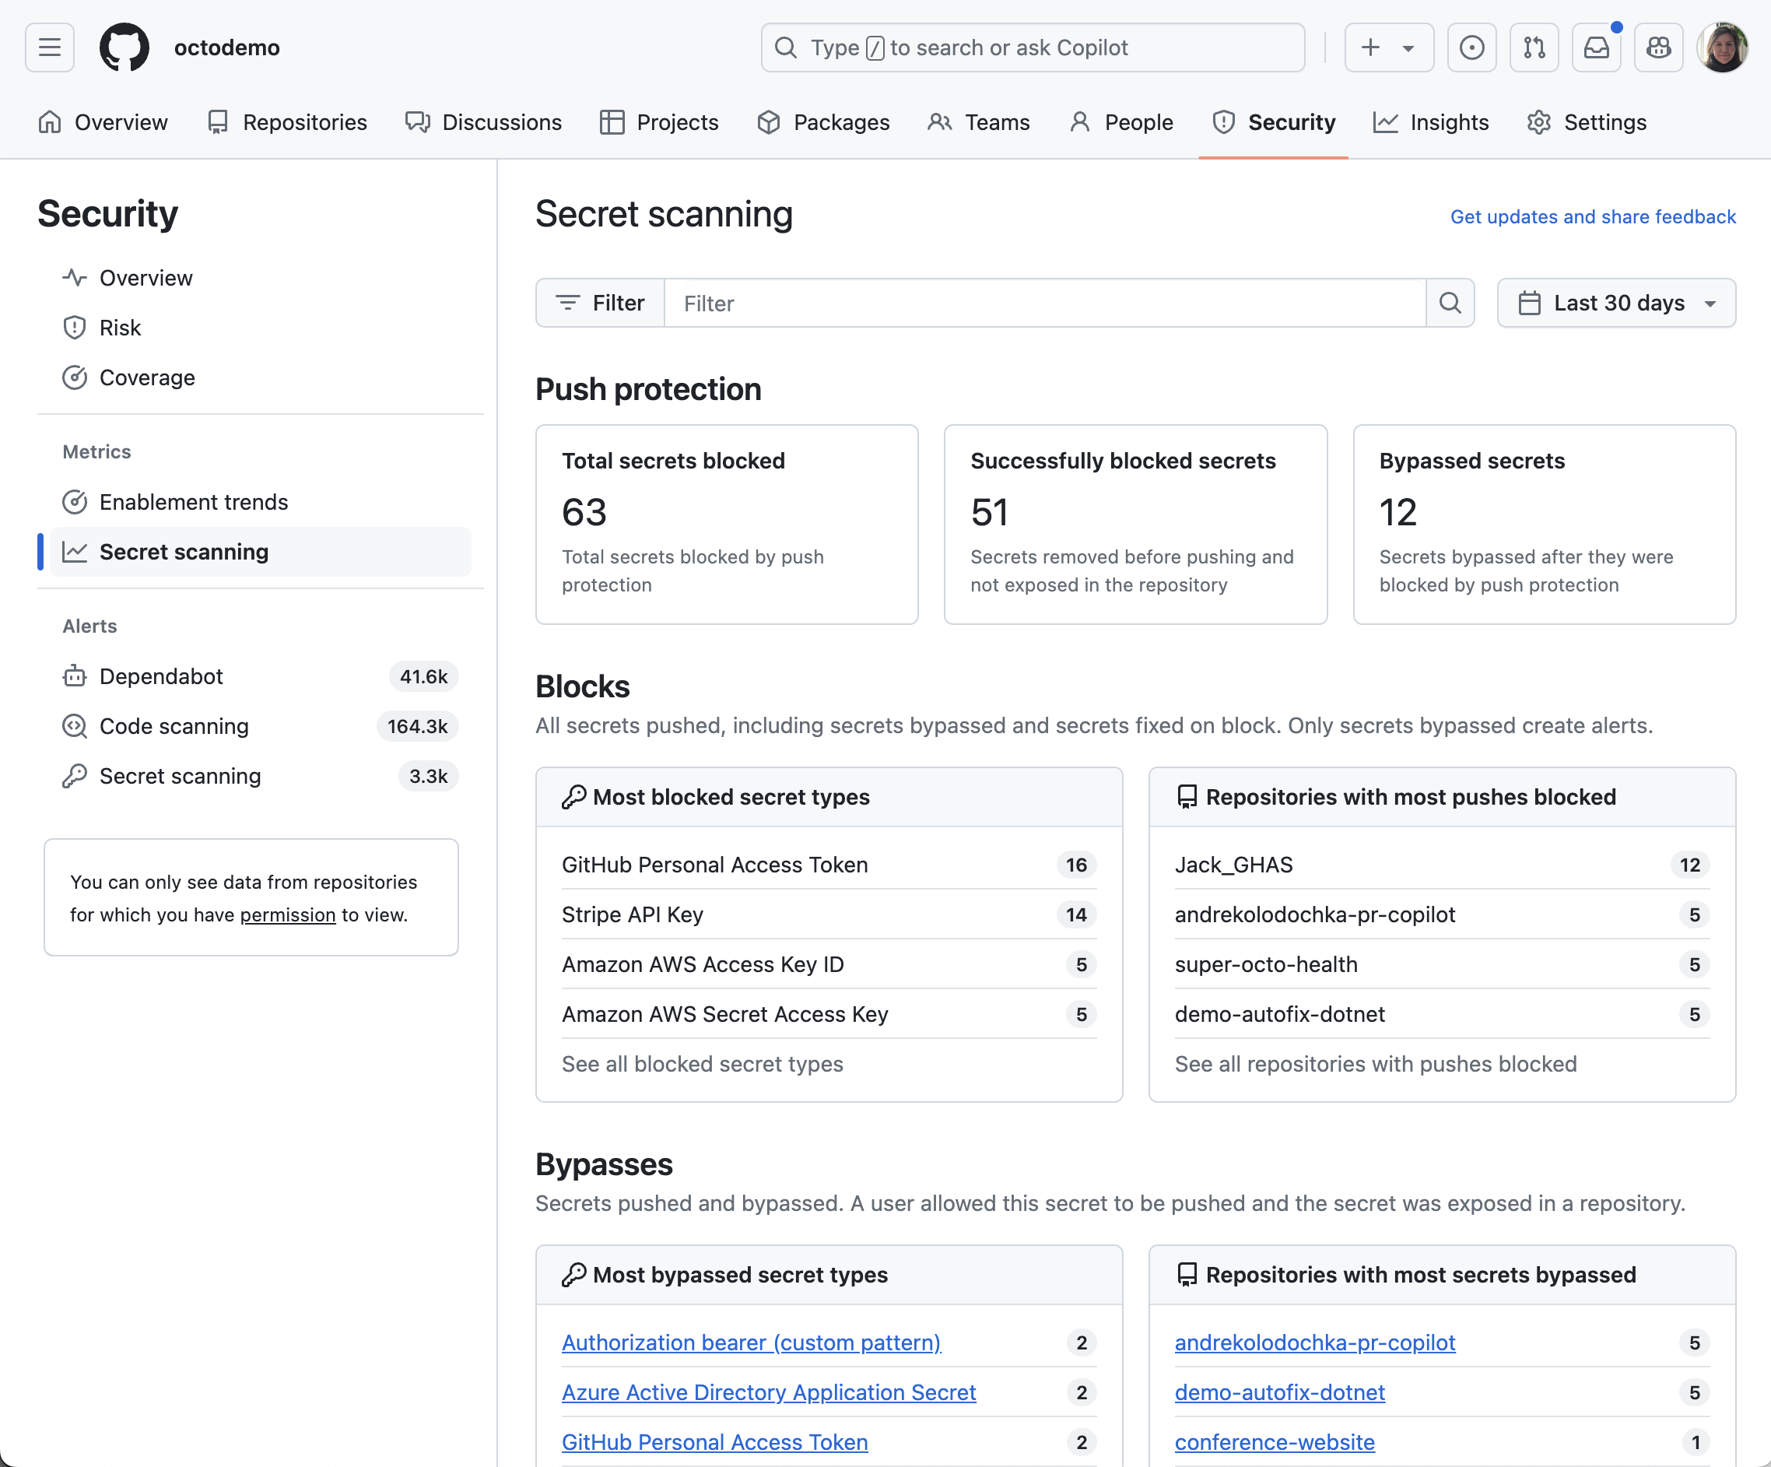Click the Enablement trends icon in Metrics
This screenshot has height=1467, width=1771.
(74, 502)
